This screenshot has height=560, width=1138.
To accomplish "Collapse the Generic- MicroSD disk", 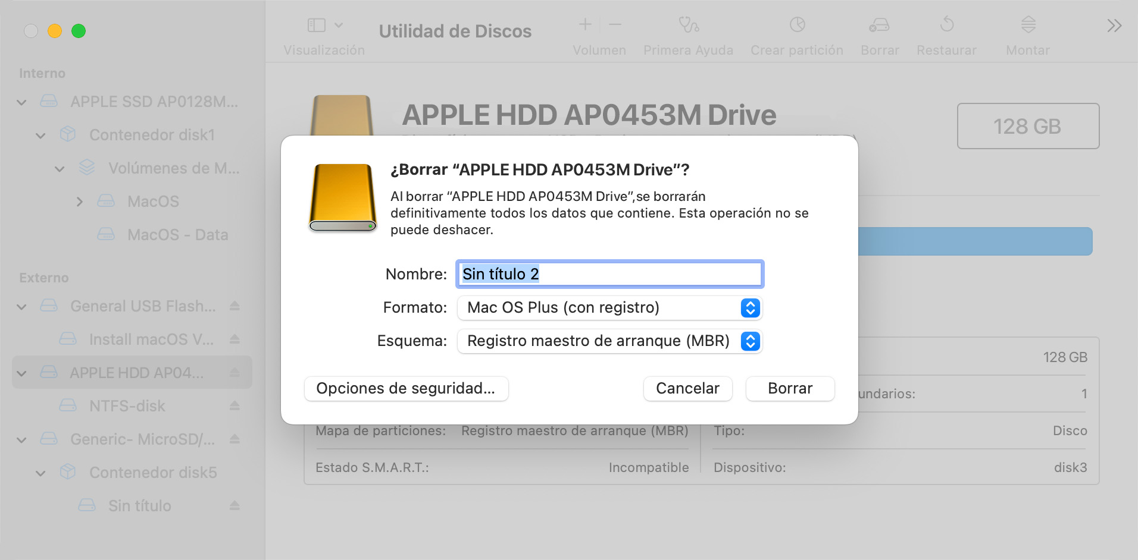I will point(21,440).
